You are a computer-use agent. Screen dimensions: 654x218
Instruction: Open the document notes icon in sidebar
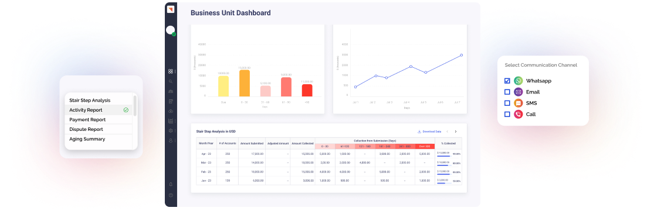(x=170, y=101)
